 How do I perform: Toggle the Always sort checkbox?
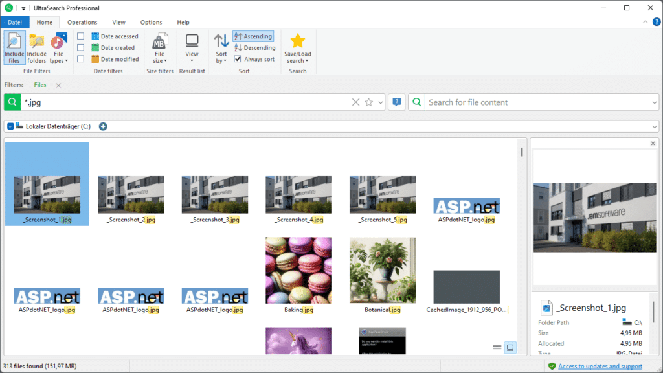(238, 59)
